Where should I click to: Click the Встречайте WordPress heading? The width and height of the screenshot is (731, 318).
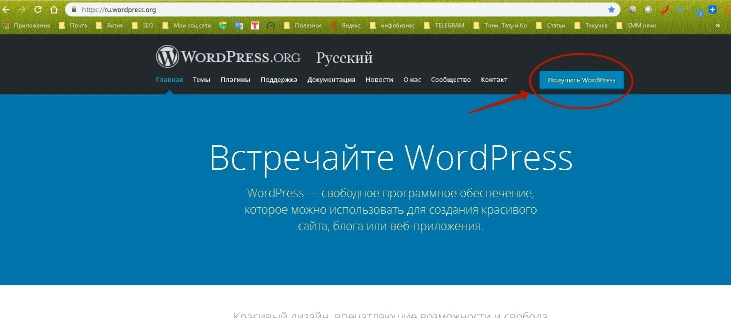[x=391, y=158]
